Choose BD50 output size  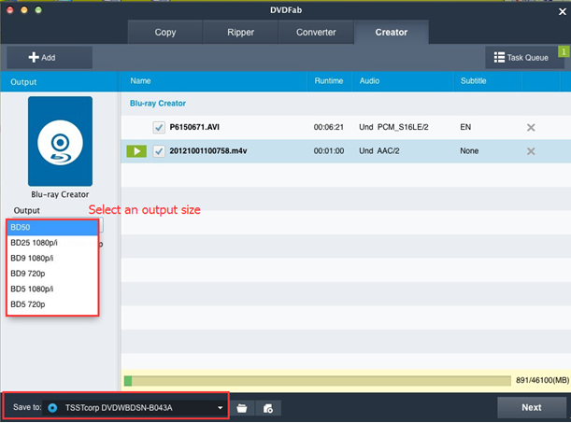click(52, 227)
